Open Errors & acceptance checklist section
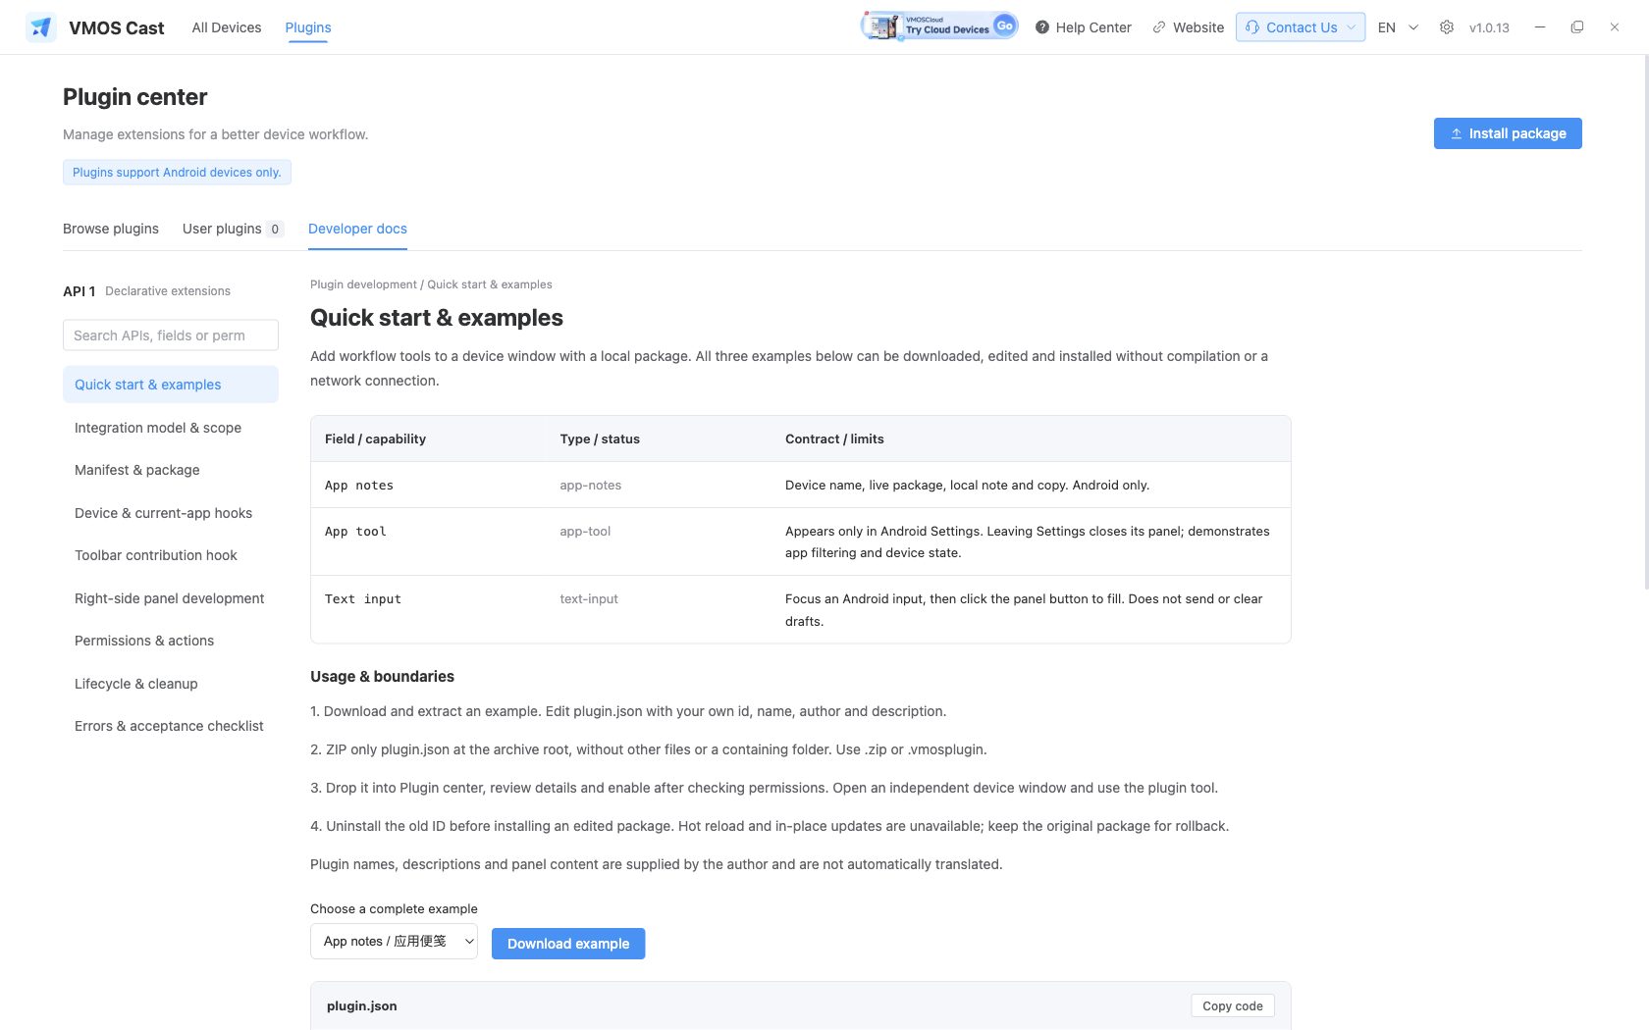Screen dimensions: 1649x1030 171,726
